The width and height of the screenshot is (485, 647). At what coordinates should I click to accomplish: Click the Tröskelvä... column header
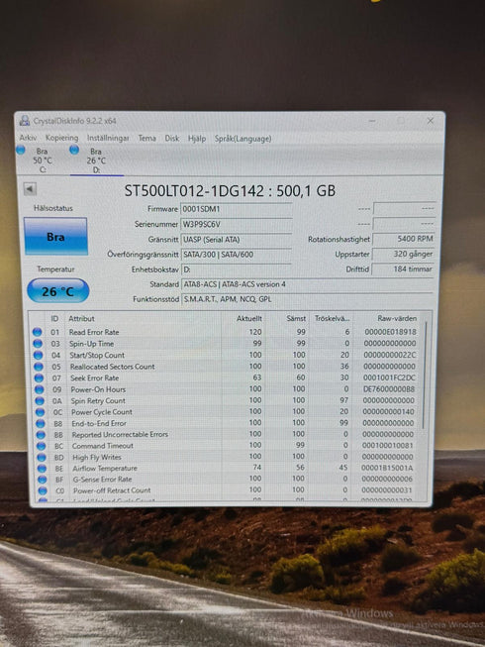tap(333, 319)
